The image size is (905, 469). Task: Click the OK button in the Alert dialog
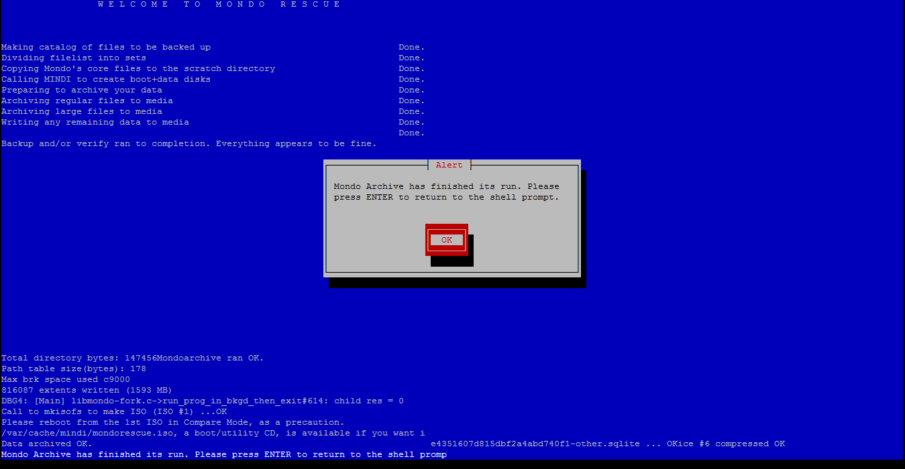pos(447,240)
